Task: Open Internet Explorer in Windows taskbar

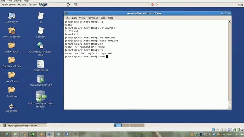Action: pyautogui.click(x=7, y=134)
